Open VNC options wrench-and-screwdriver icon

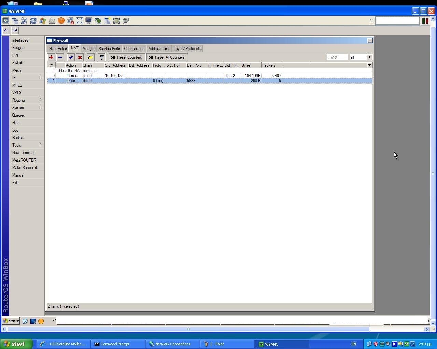click(24, 21)
